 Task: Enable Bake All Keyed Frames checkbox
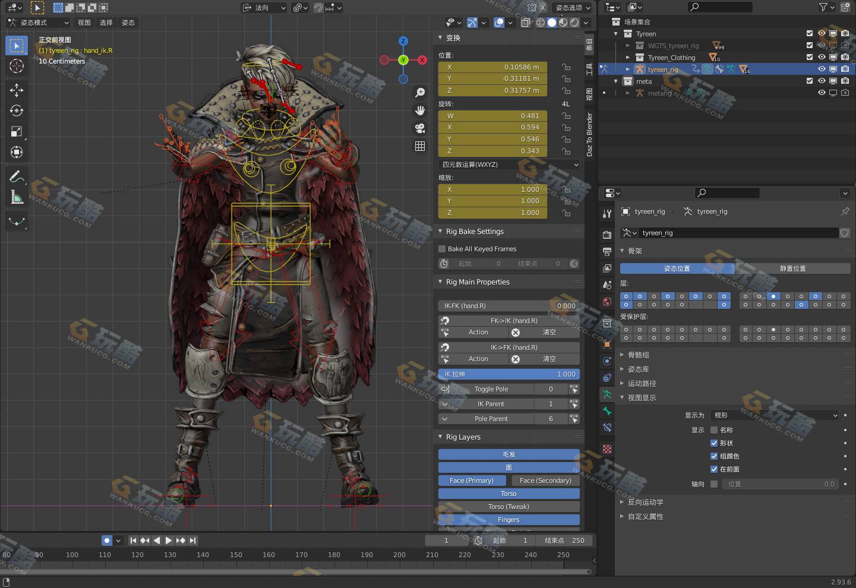[x=442, y=249]
